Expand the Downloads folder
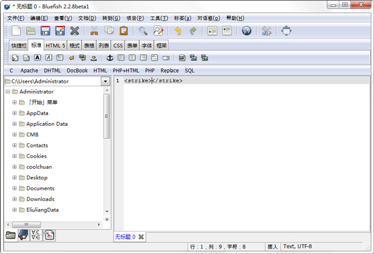 pos(14,199)
